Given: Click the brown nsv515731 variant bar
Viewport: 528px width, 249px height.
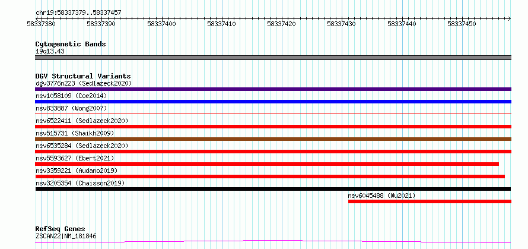Looking at the screenshot, I should pyautogui.click(x=273, y=139).
